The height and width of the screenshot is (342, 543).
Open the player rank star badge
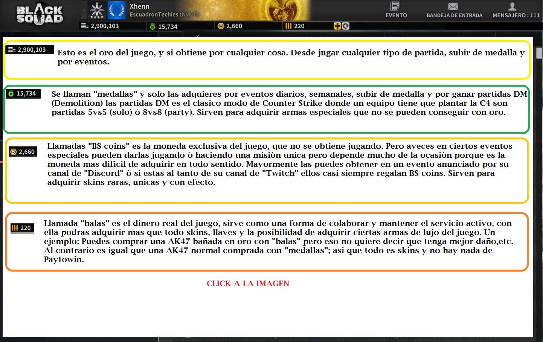coord(97,10)
